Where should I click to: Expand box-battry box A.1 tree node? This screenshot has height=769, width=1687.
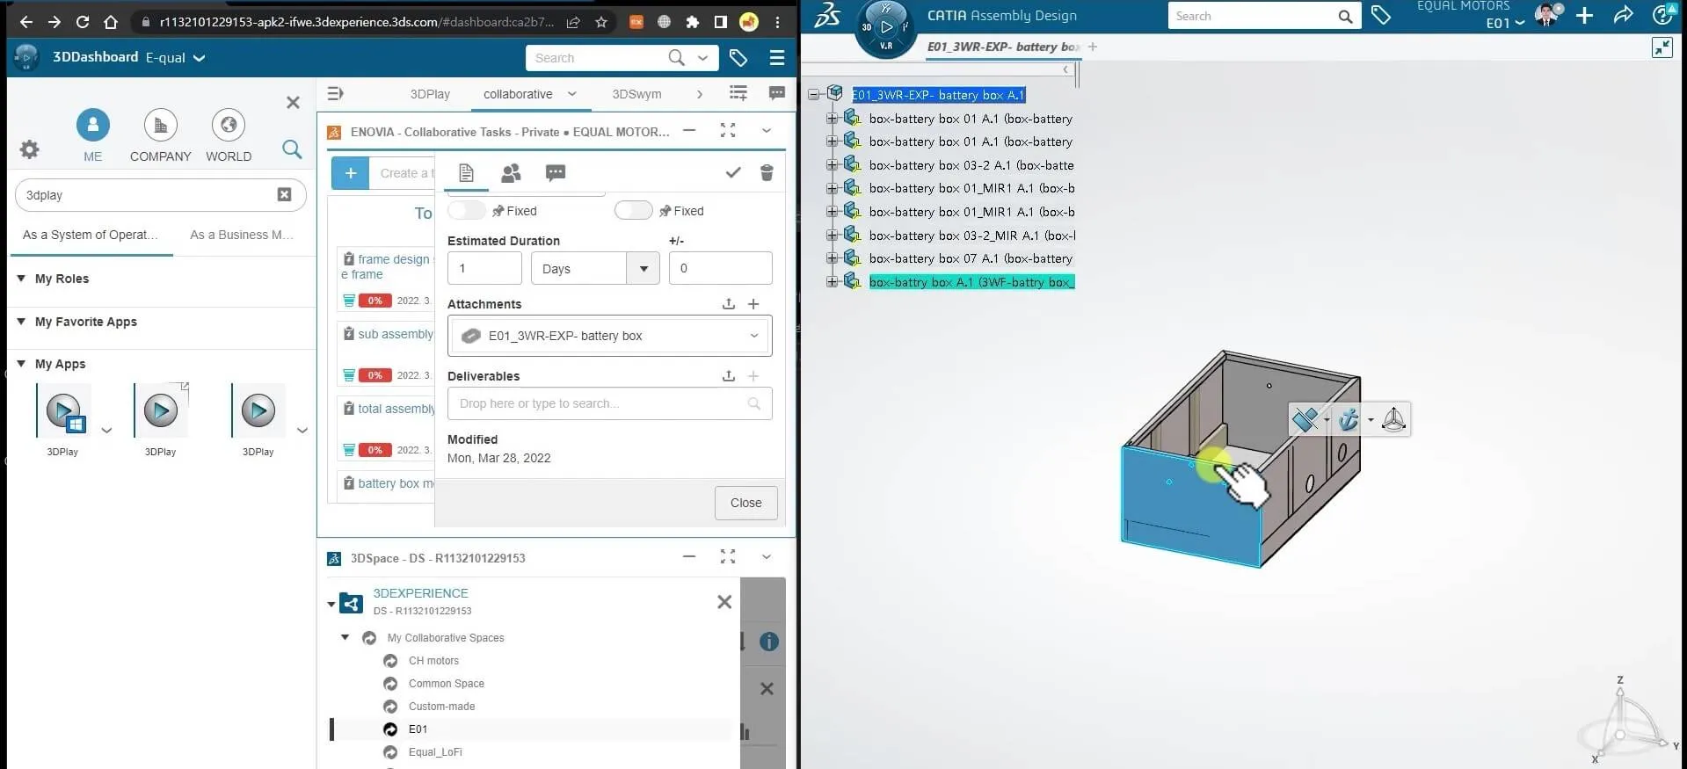click(x=832, y=282)
